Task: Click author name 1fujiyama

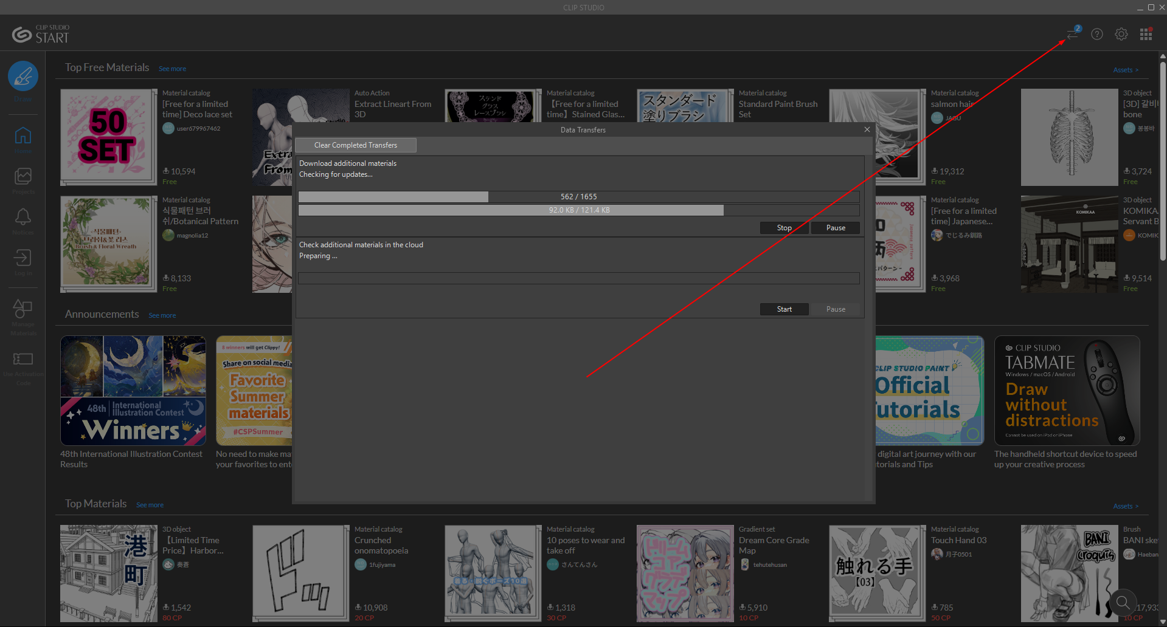Action: coord(383,565)
